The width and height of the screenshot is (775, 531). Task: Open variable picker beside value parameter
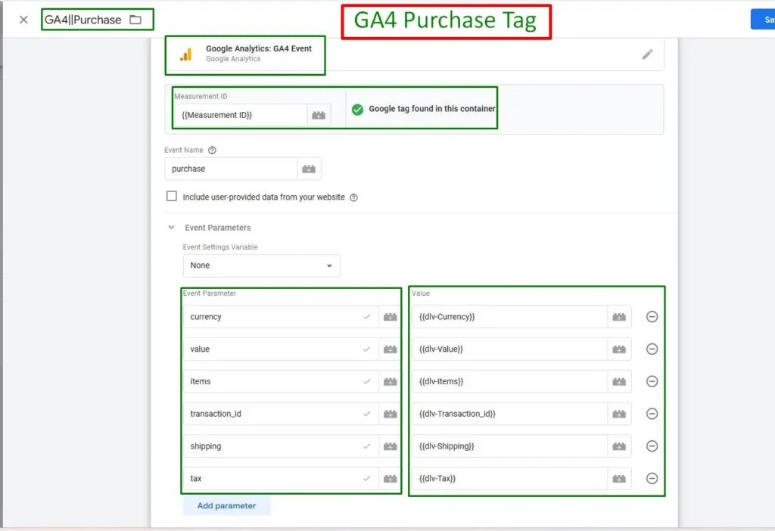pyautogui.click(x=390, y=349)
